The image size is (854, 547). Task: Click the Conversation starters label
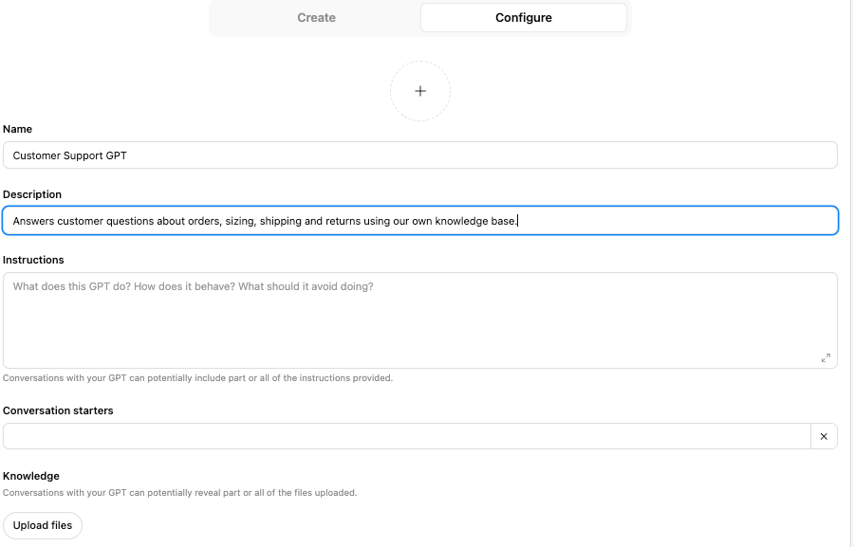point(59,410)
